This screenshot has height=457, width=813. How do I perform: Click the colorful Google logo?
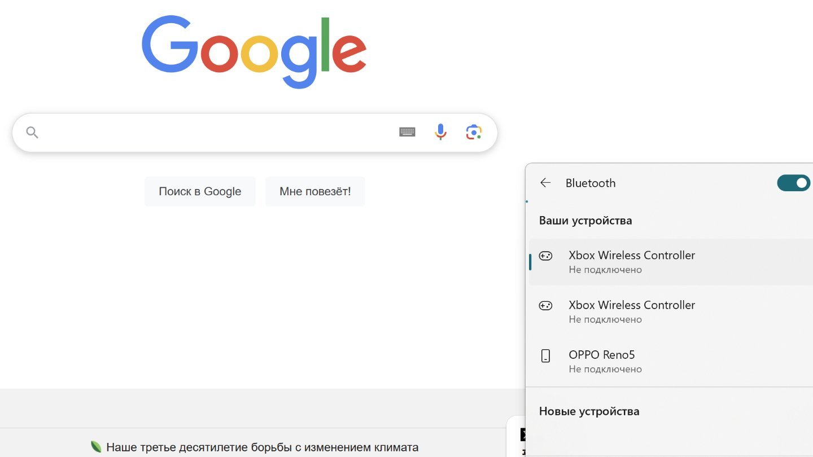click(x=254, y=52)
